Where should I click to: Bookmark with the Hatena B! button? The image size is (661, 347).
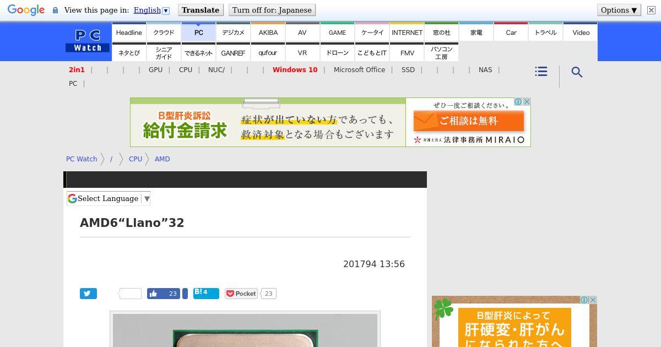[206, 293]
